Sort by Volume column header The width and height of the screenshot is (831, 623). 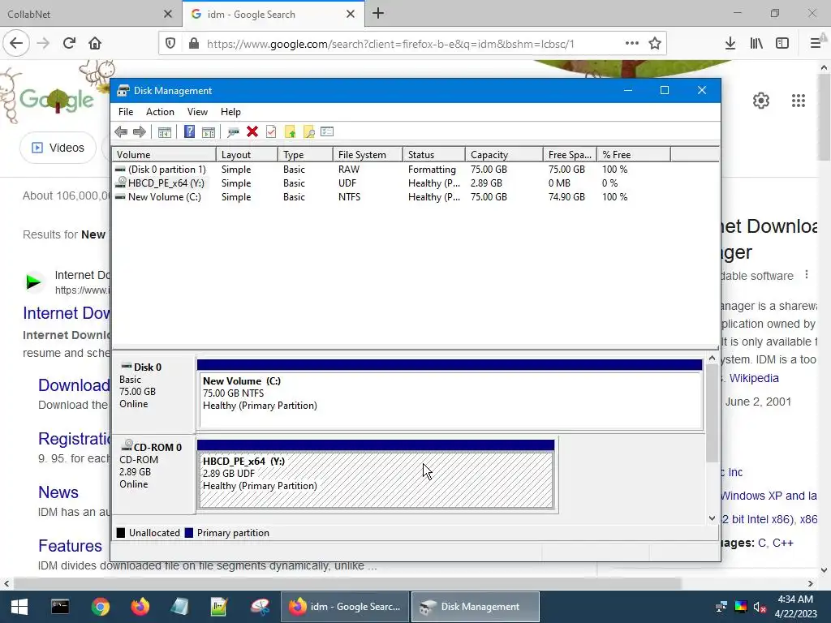pos(164,155)
